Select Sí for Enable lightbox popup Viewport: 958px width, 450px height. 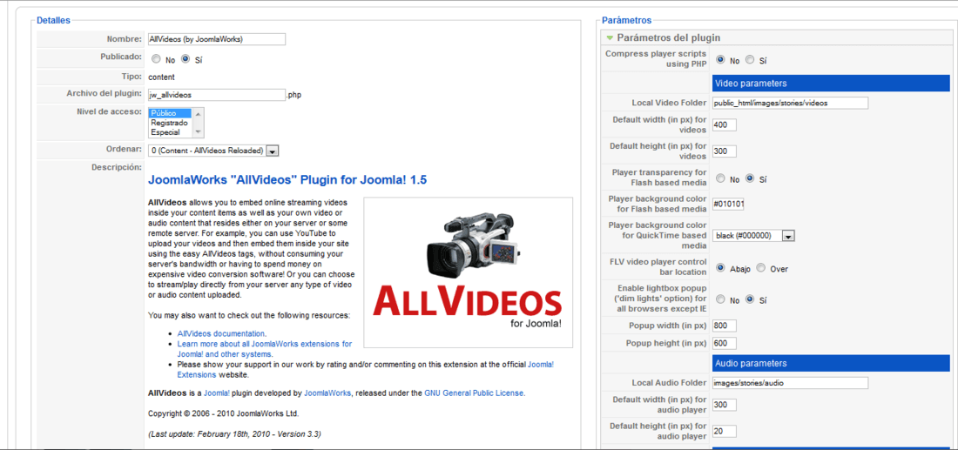(750, 299)
